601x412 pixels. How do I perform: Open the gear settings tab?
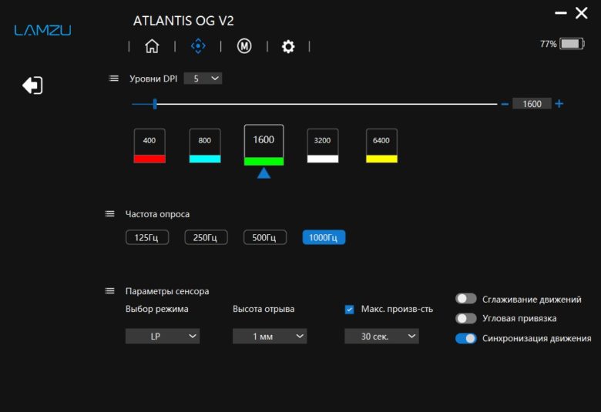[x=288, y=47]
